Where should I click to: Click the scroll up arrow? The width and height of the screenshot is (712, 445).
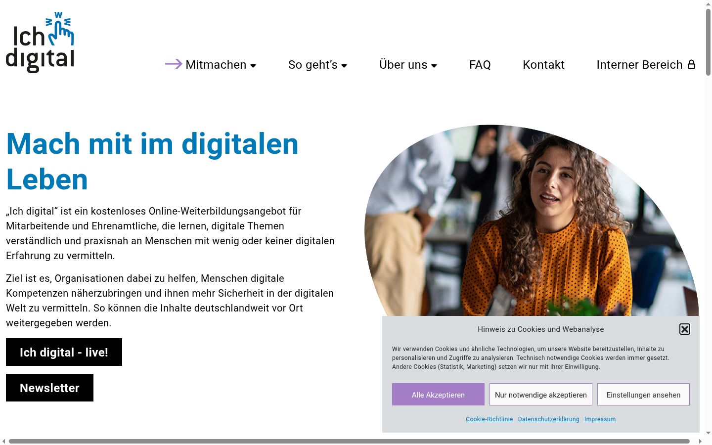coord(709,4)
